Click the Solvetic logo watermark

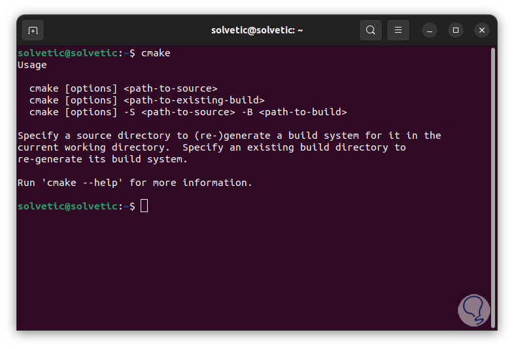[473, 310]
